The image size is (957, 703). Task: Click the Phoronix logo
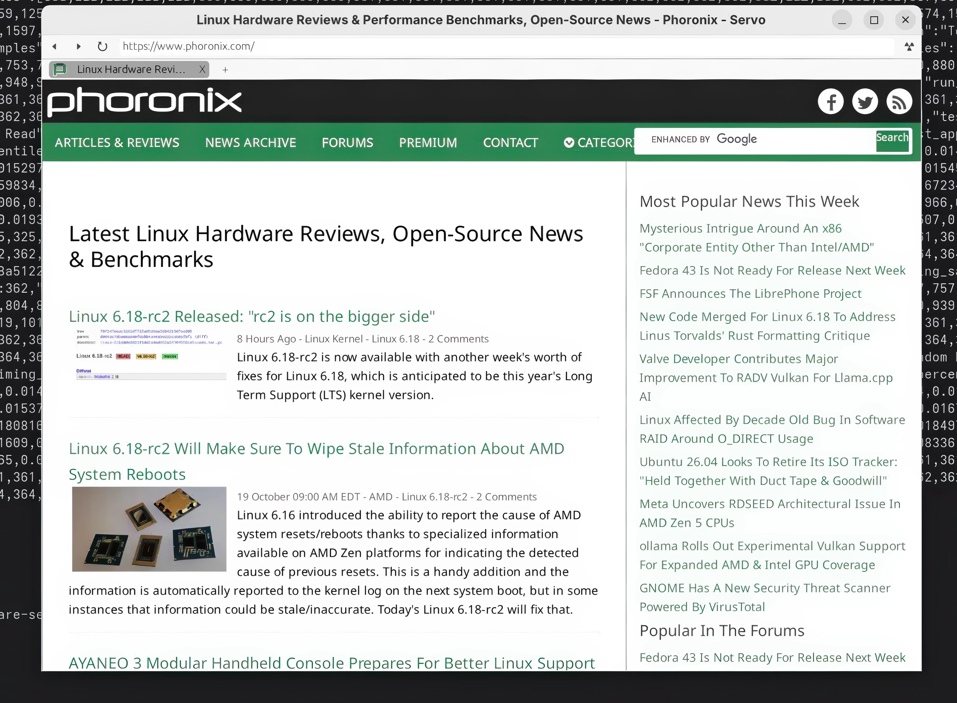(145, 102)
